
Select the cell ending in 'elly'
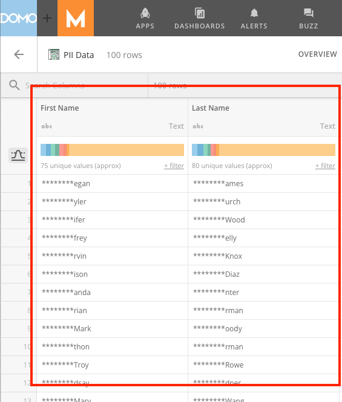pyautogui.click(x=263, y=238)
